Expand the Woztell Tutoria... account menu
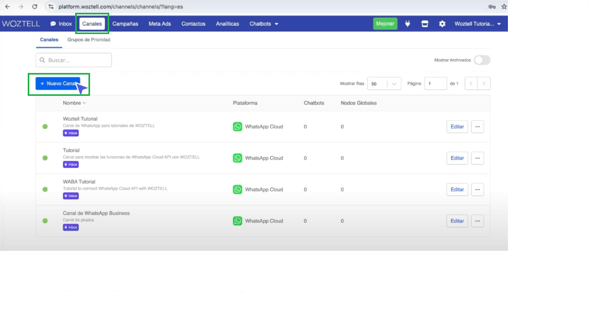 [x=478, y=23]
